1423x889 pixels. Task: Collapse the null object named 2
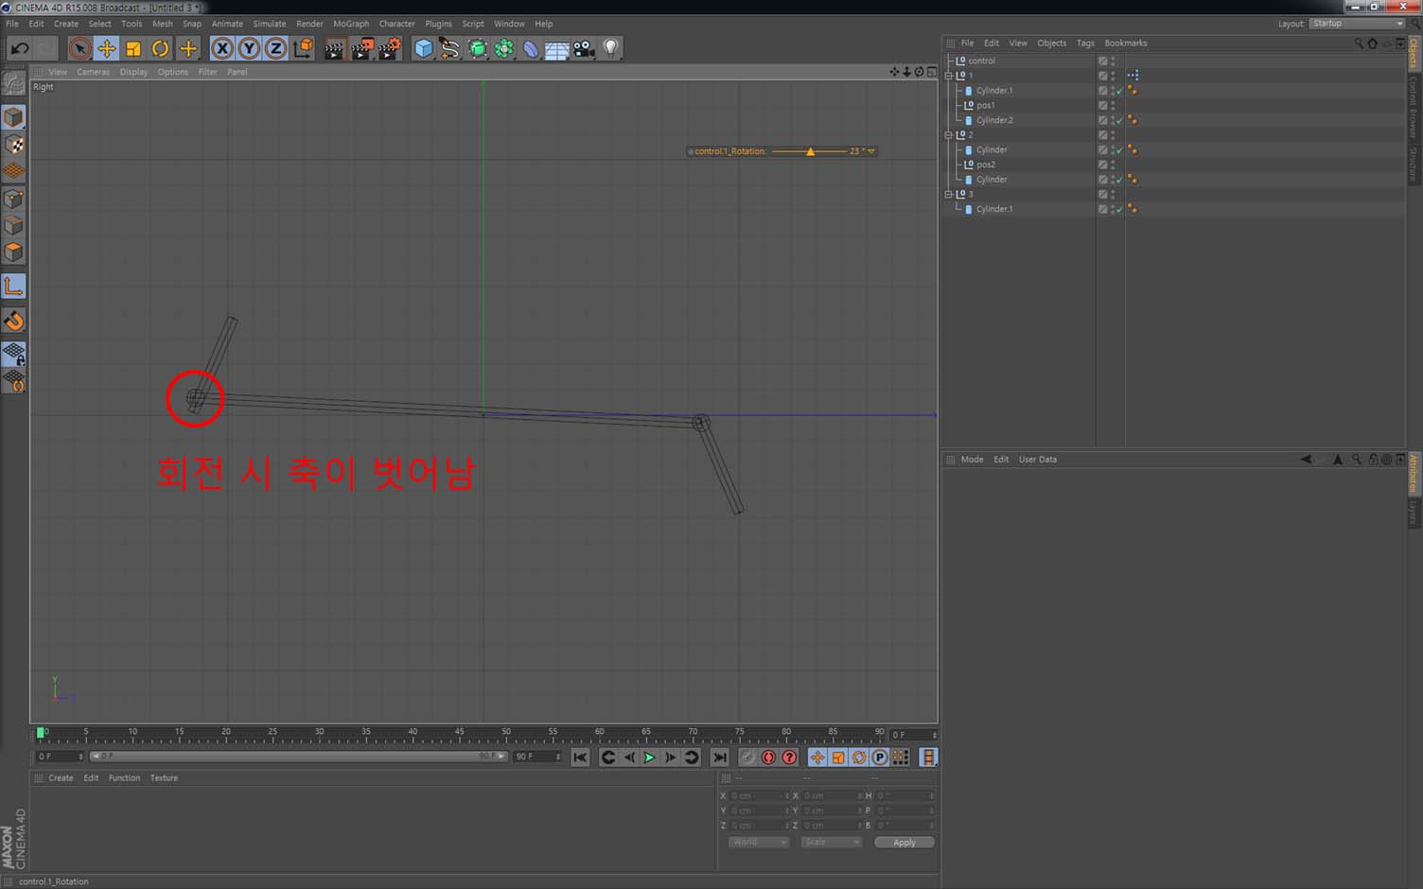coord(949,135)
